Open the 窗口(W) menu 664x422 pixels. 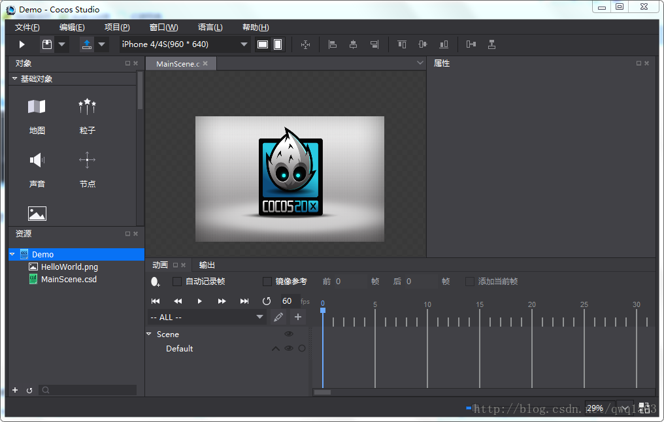(163, 27)
